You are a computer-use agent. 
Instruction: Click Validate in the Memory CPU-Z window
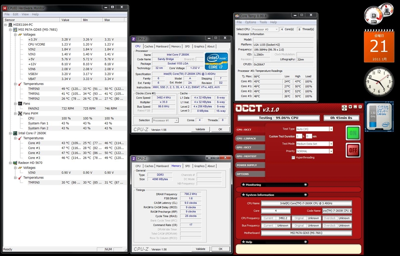tap(200, 249)
